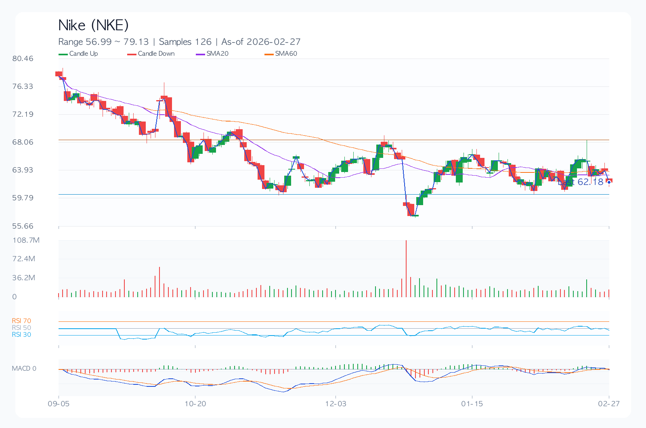Image resolution: width=646 pixels, height=428 pixels.
Task: Click the purple SMA20 line swatch
Action: [x=201, y=54]
